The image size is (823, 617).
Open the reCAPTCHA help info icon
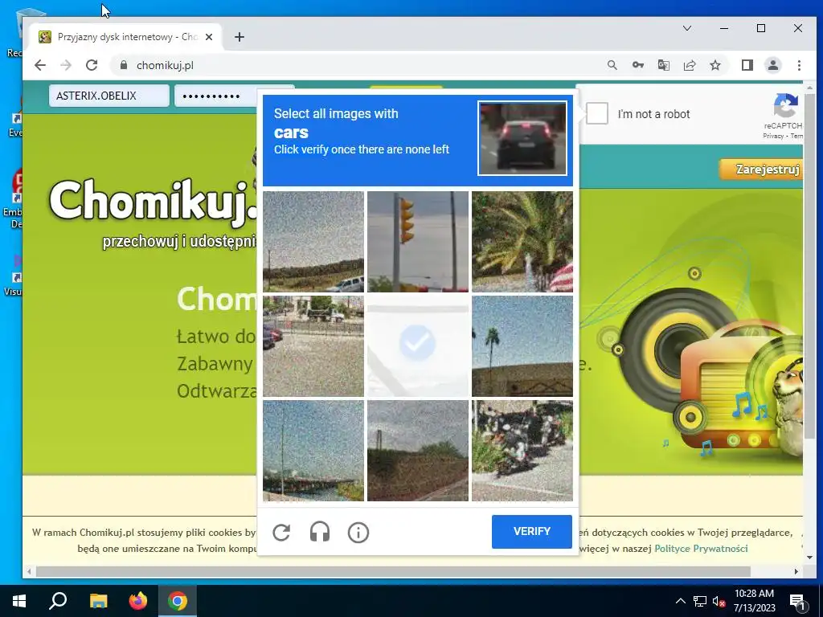(x=358, y=532)
